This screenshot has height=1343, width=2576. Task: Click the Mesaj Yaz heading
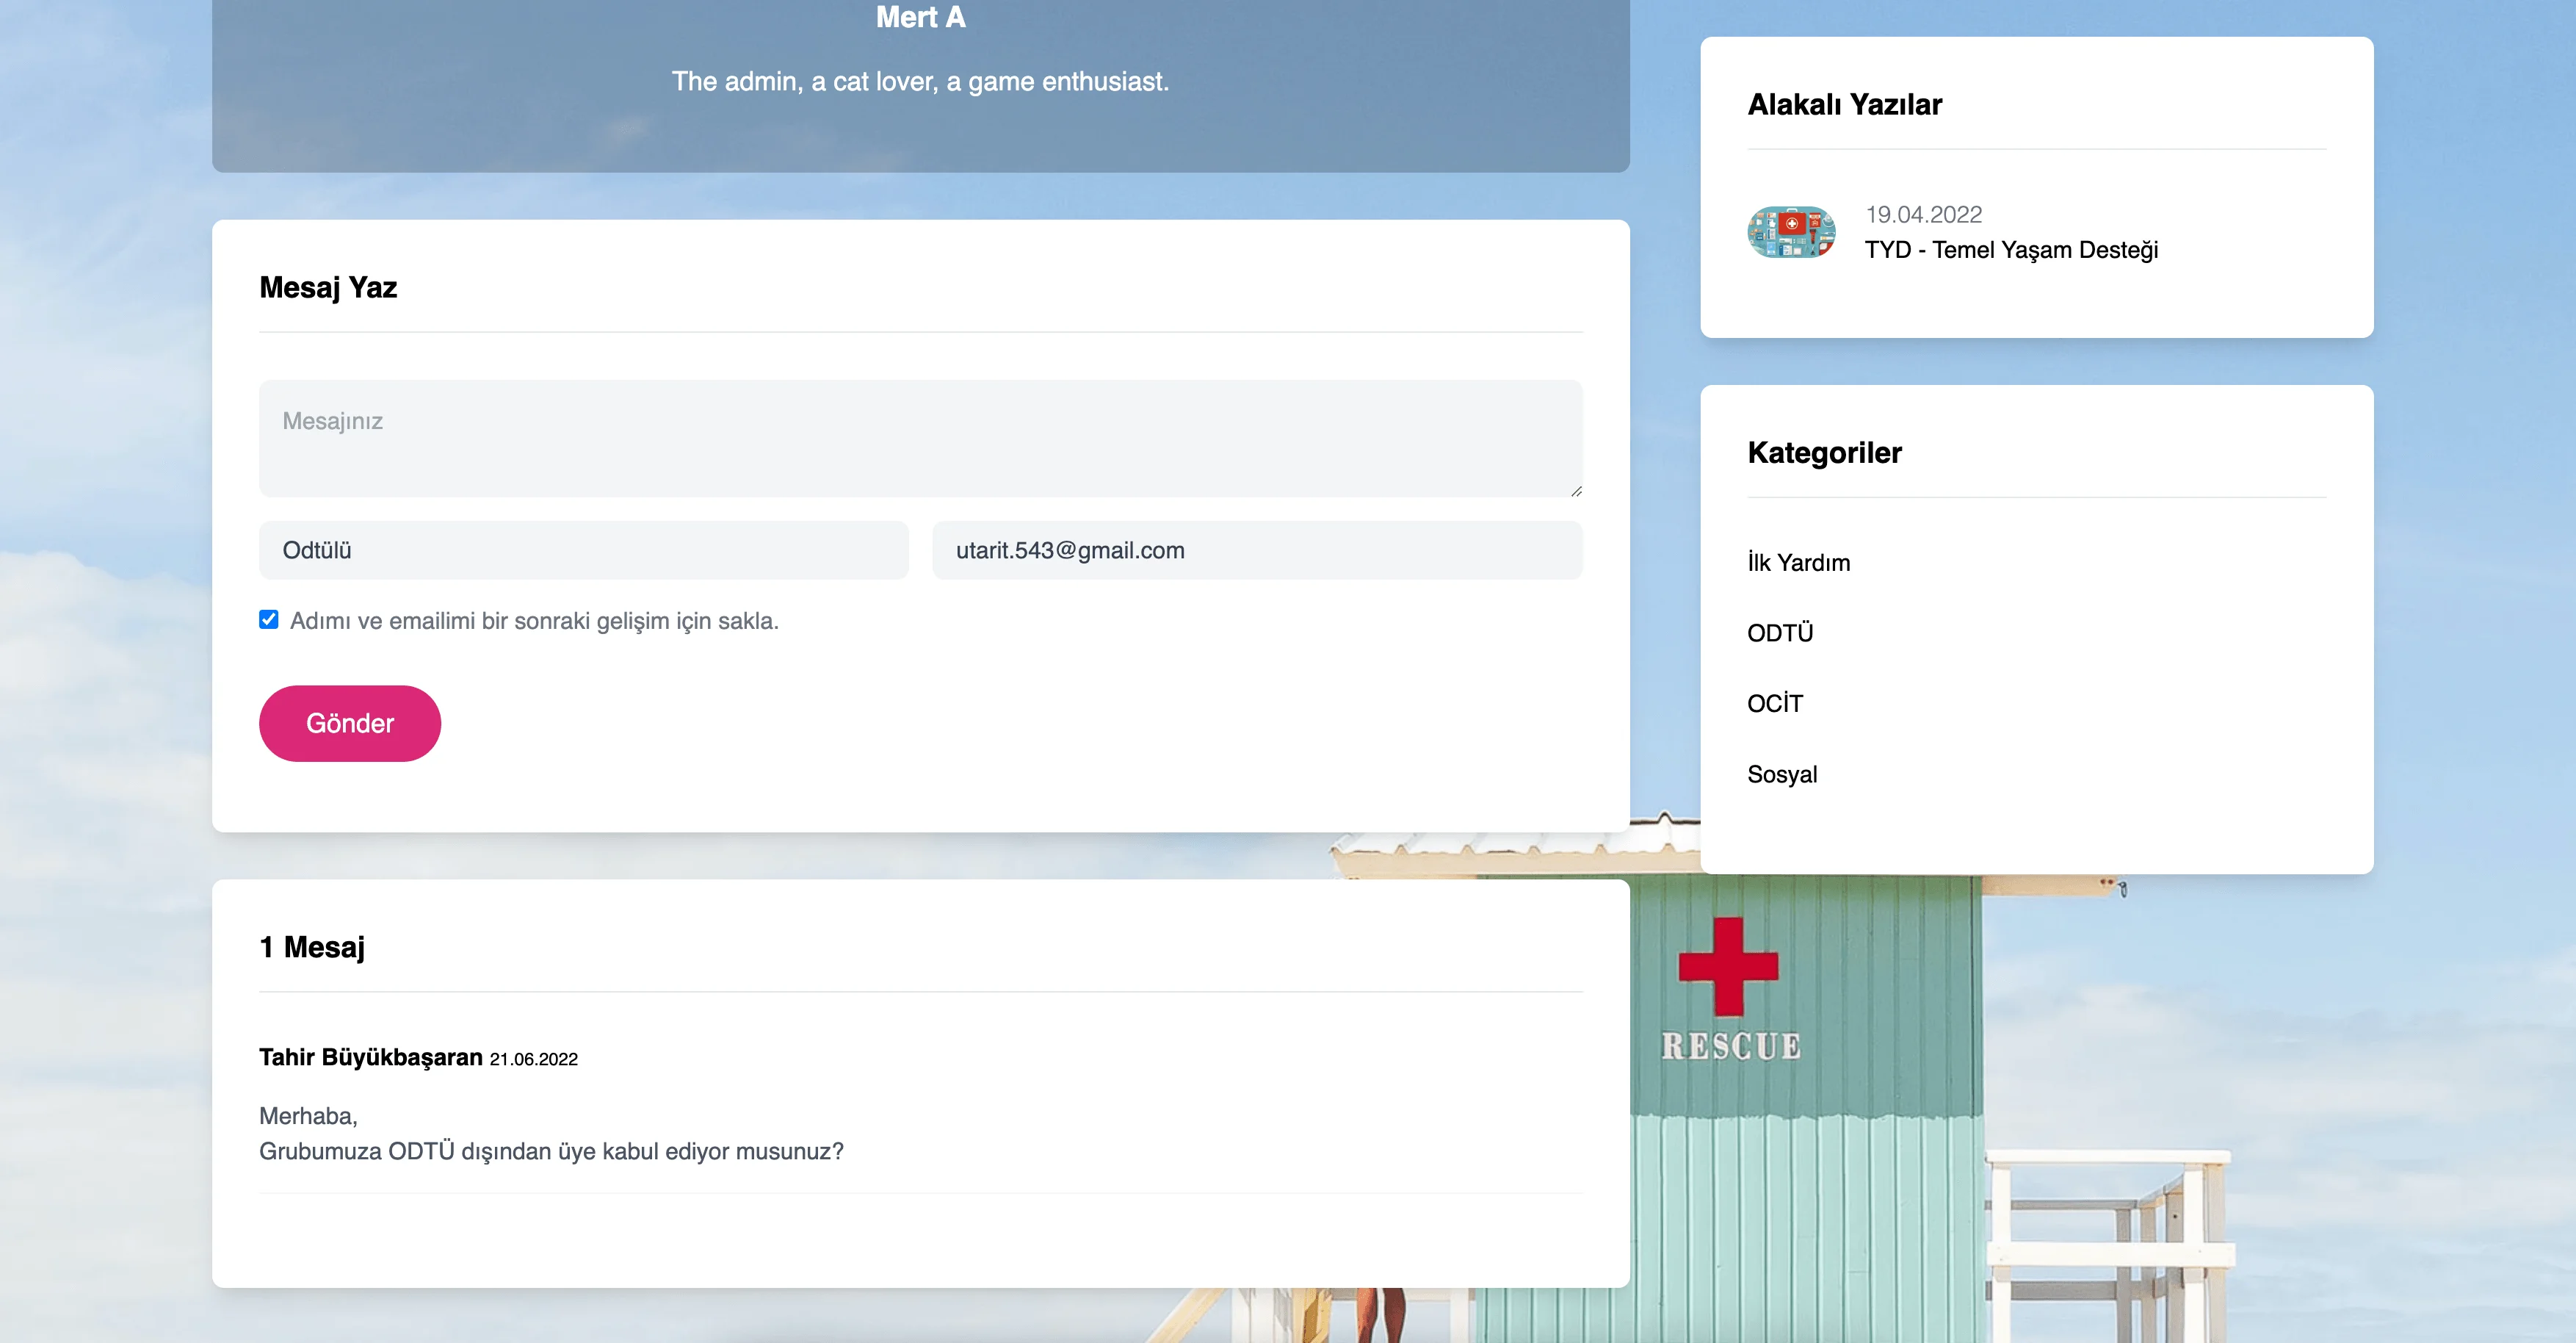tap(328, 288)
